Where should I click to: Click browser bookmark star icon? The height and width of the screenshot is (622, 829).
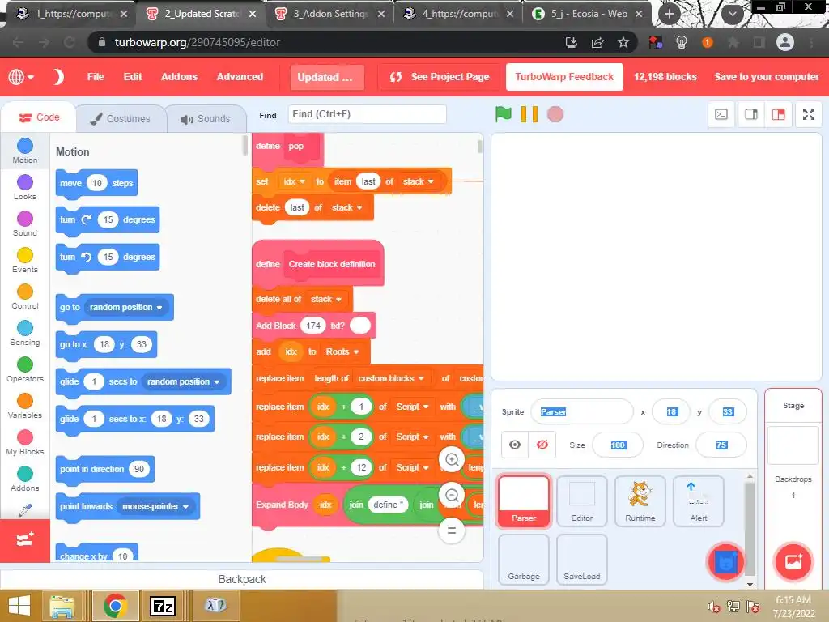[x=623, y=42]
